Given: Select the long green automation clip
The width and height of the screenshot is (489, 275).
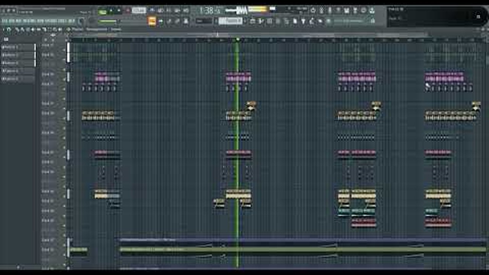Looking at the screenshot, I should 303,249.
